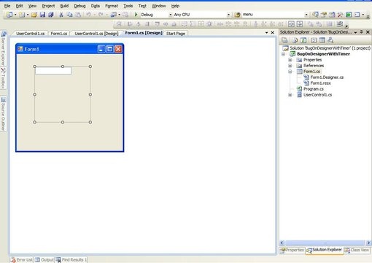372x263 pixels.
Task: Click View Designer icon in Solution Explorer
Action: (x=322, y=40)
